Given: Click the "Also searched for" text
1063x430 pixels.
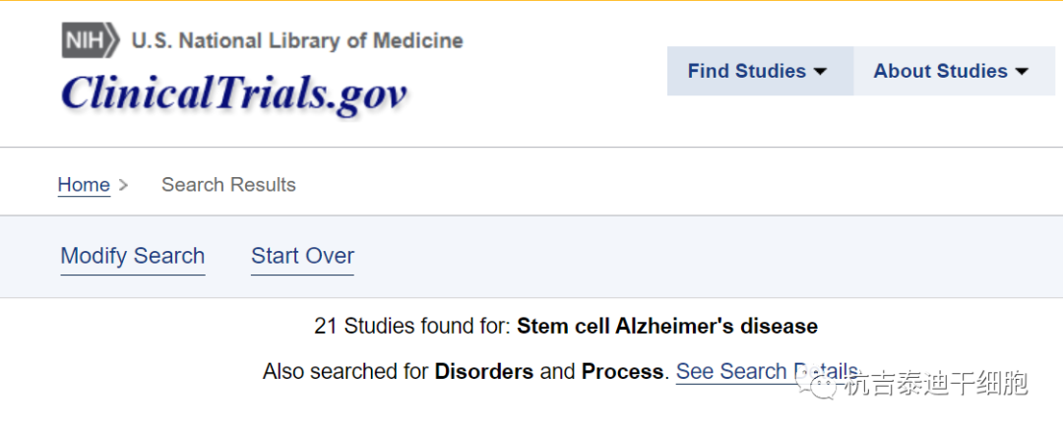Looking at the screenshot, I should 345,372.
